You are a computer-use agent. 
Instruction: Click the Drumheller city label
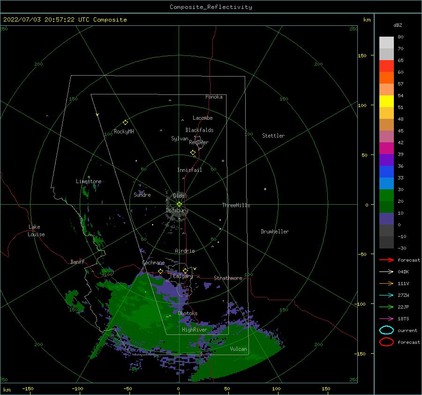click(275, 232)
